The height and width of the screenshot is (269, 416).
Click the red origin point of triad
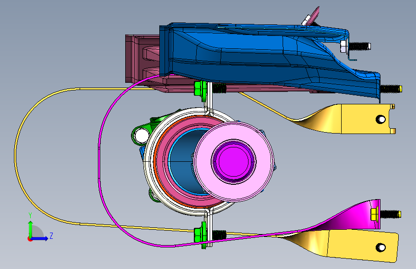coord(30,239)
